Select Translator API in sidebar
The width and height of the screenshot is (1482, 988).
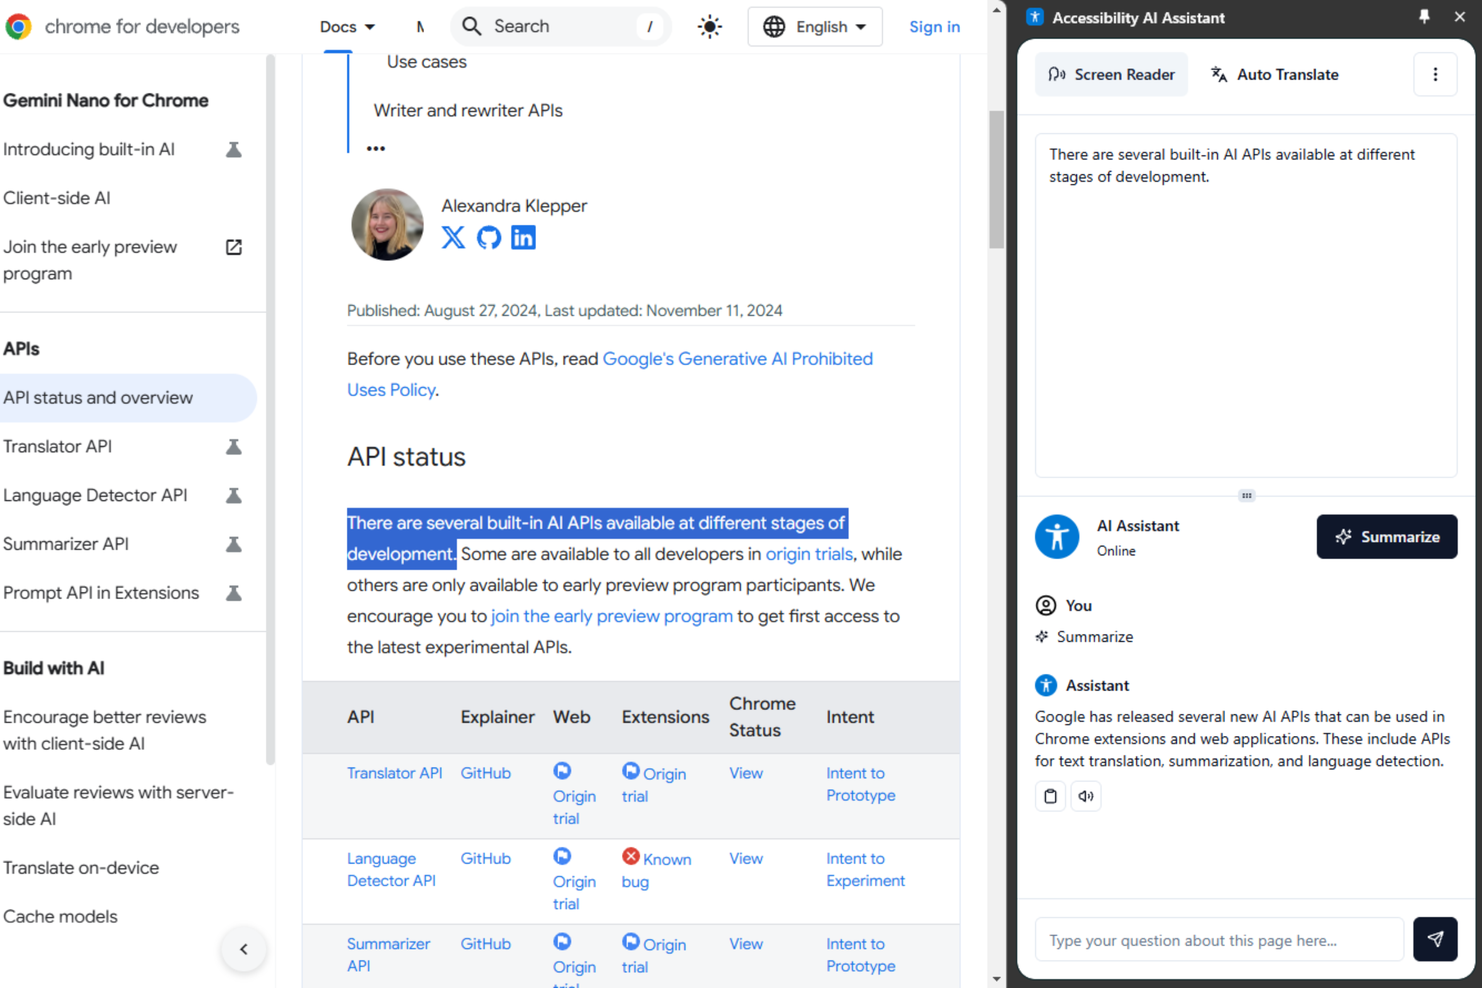58,446
